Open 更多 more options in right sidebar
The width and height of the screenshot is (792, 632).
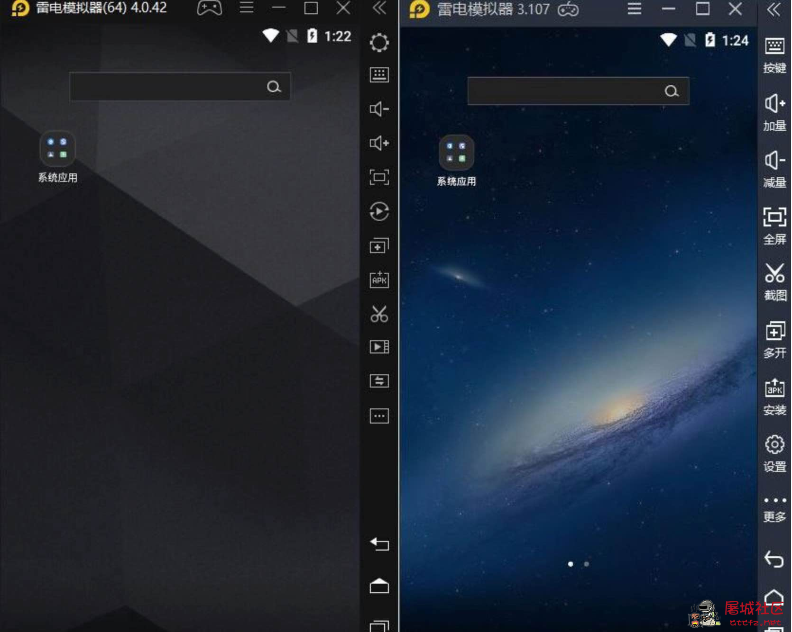(774, 510)
